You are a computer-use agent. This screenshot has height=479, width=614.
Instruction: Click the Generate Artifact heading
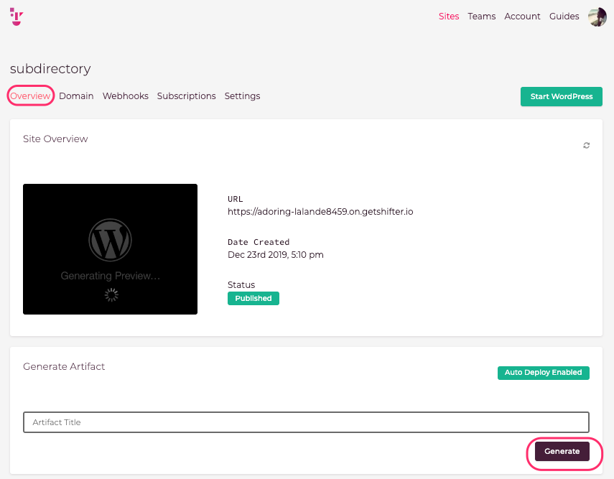point(64,366)
